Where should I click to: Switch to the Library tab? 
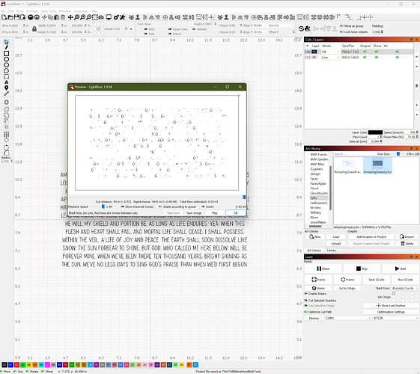(x=332, y=251)
